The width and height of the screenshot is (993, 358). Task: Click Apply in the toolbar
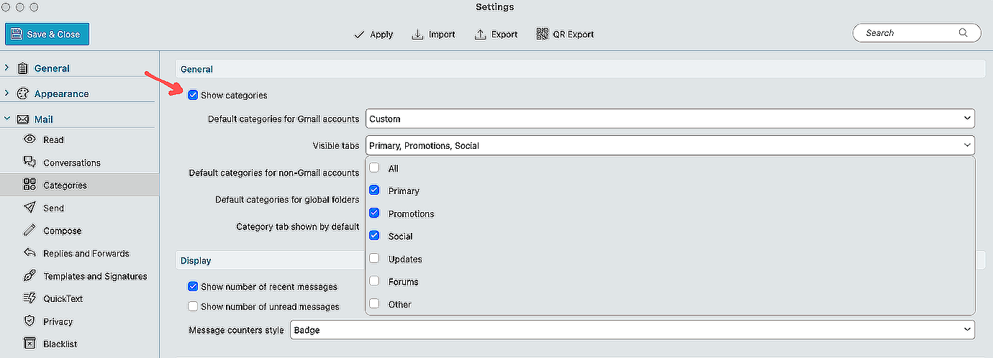click(x=374, y=35)
